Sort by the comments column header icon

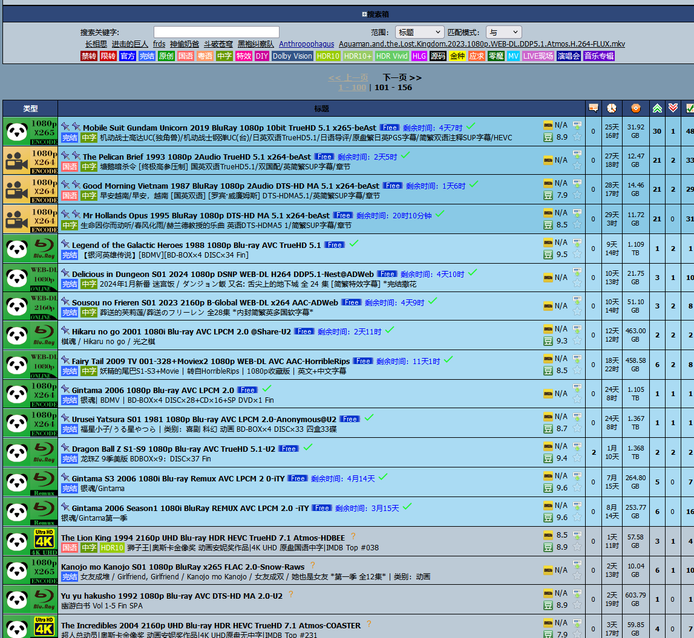593,108
